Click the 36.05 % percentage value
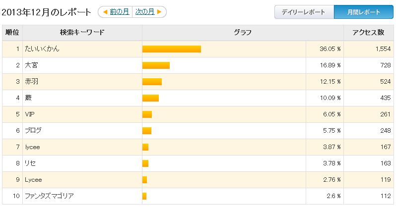 [x=330, y=49]
